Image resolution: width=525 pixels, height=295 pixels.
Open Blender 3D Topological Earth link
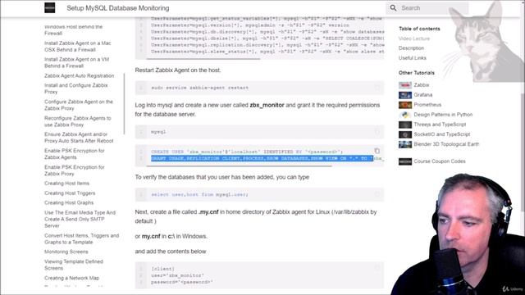(446, 144)
